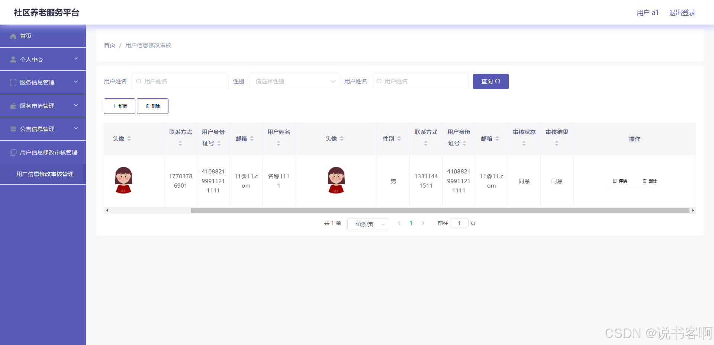The height and width of the screenshot is (345, 714).
Task: Select the highlighted 用户信息修改审核管理 submenu item
Action: point(43,174)
